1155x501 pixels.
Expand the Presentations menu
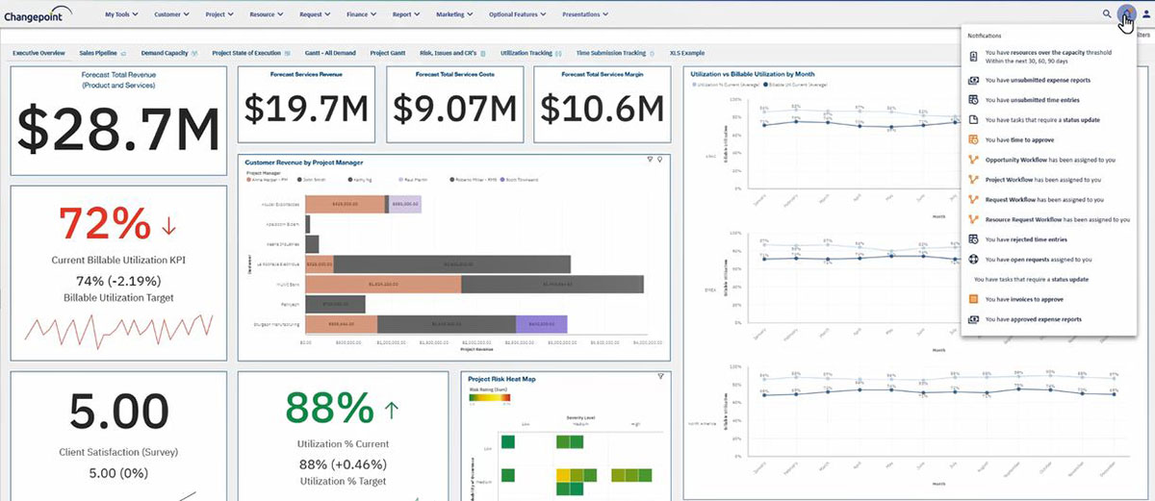pyautogui.click(x=585, y=14)
